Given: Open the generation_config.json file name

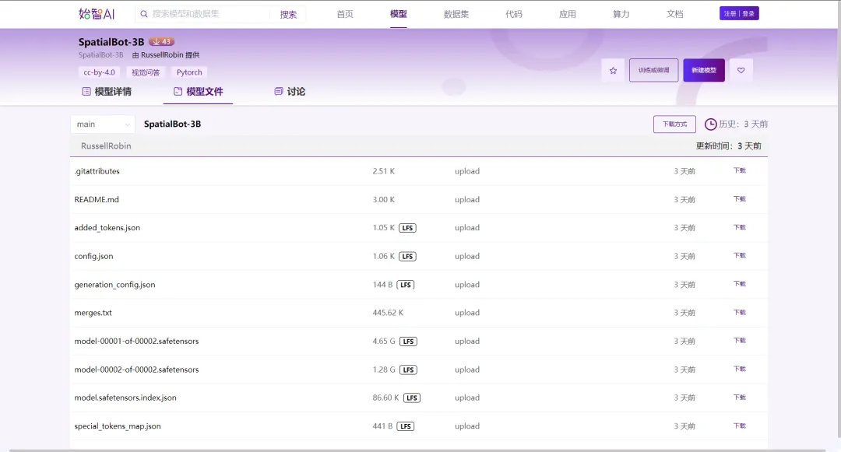Looking at the screenshot, I should point(114,285).
